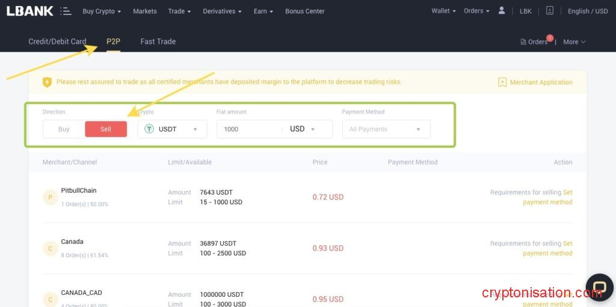Click the app download icon in the header
Screen dimensions: 616x307
click(549, 11)
